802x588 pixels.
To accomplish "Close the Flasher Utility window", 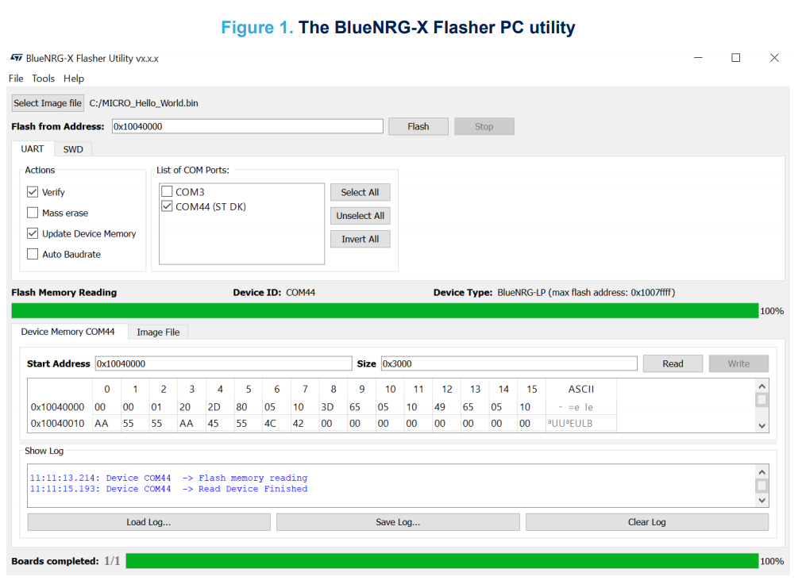I will (774, 58).
